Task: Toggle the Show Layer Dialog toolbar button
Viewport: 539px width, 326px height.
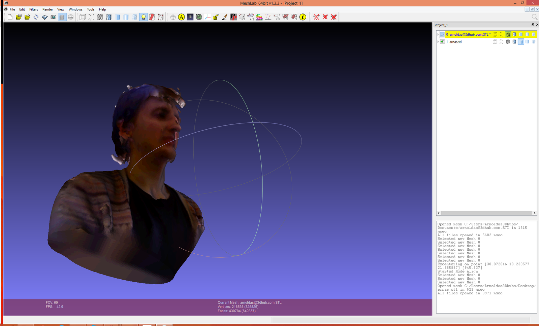Action: 62,17
